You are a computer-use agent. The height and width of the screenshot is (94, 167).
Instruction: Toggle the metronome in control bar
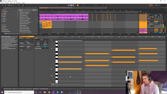click(x=19, y=5)
